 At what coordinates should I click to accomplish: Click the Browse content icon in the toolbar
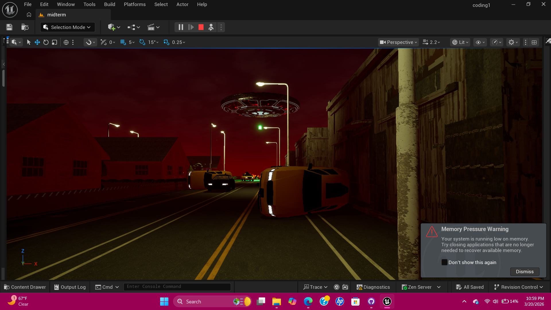(x=25, y=27)
